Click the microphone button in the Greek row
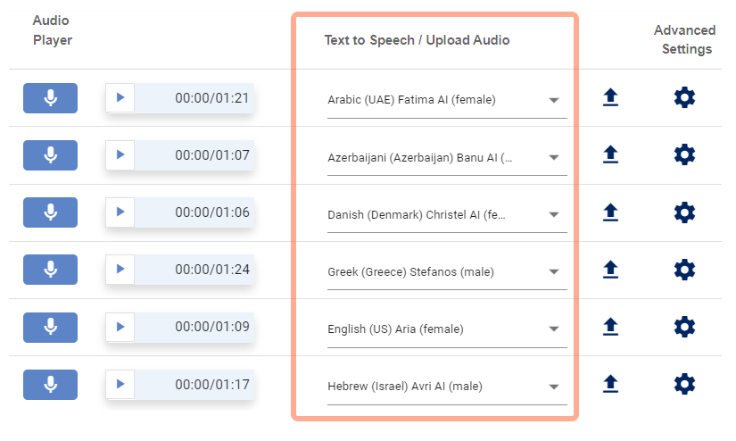 click(x=50, y=270)
